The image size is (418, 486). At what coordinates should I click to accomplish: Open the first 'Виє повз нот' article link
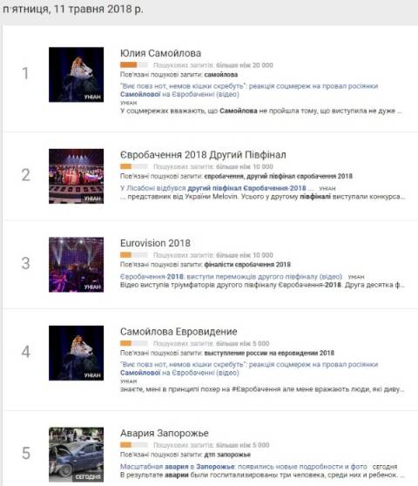[249, 90]
